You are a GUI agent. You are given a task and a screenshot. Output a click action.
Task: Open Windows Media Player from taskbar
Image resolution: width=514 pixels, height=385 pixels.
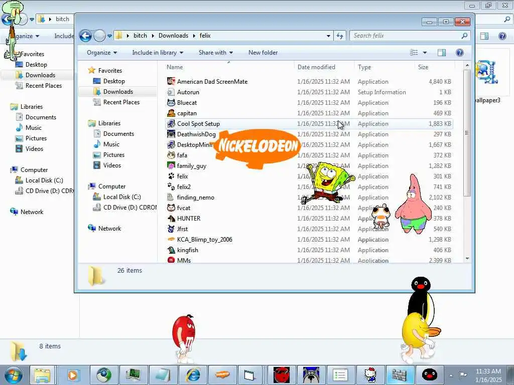(73, 375)
